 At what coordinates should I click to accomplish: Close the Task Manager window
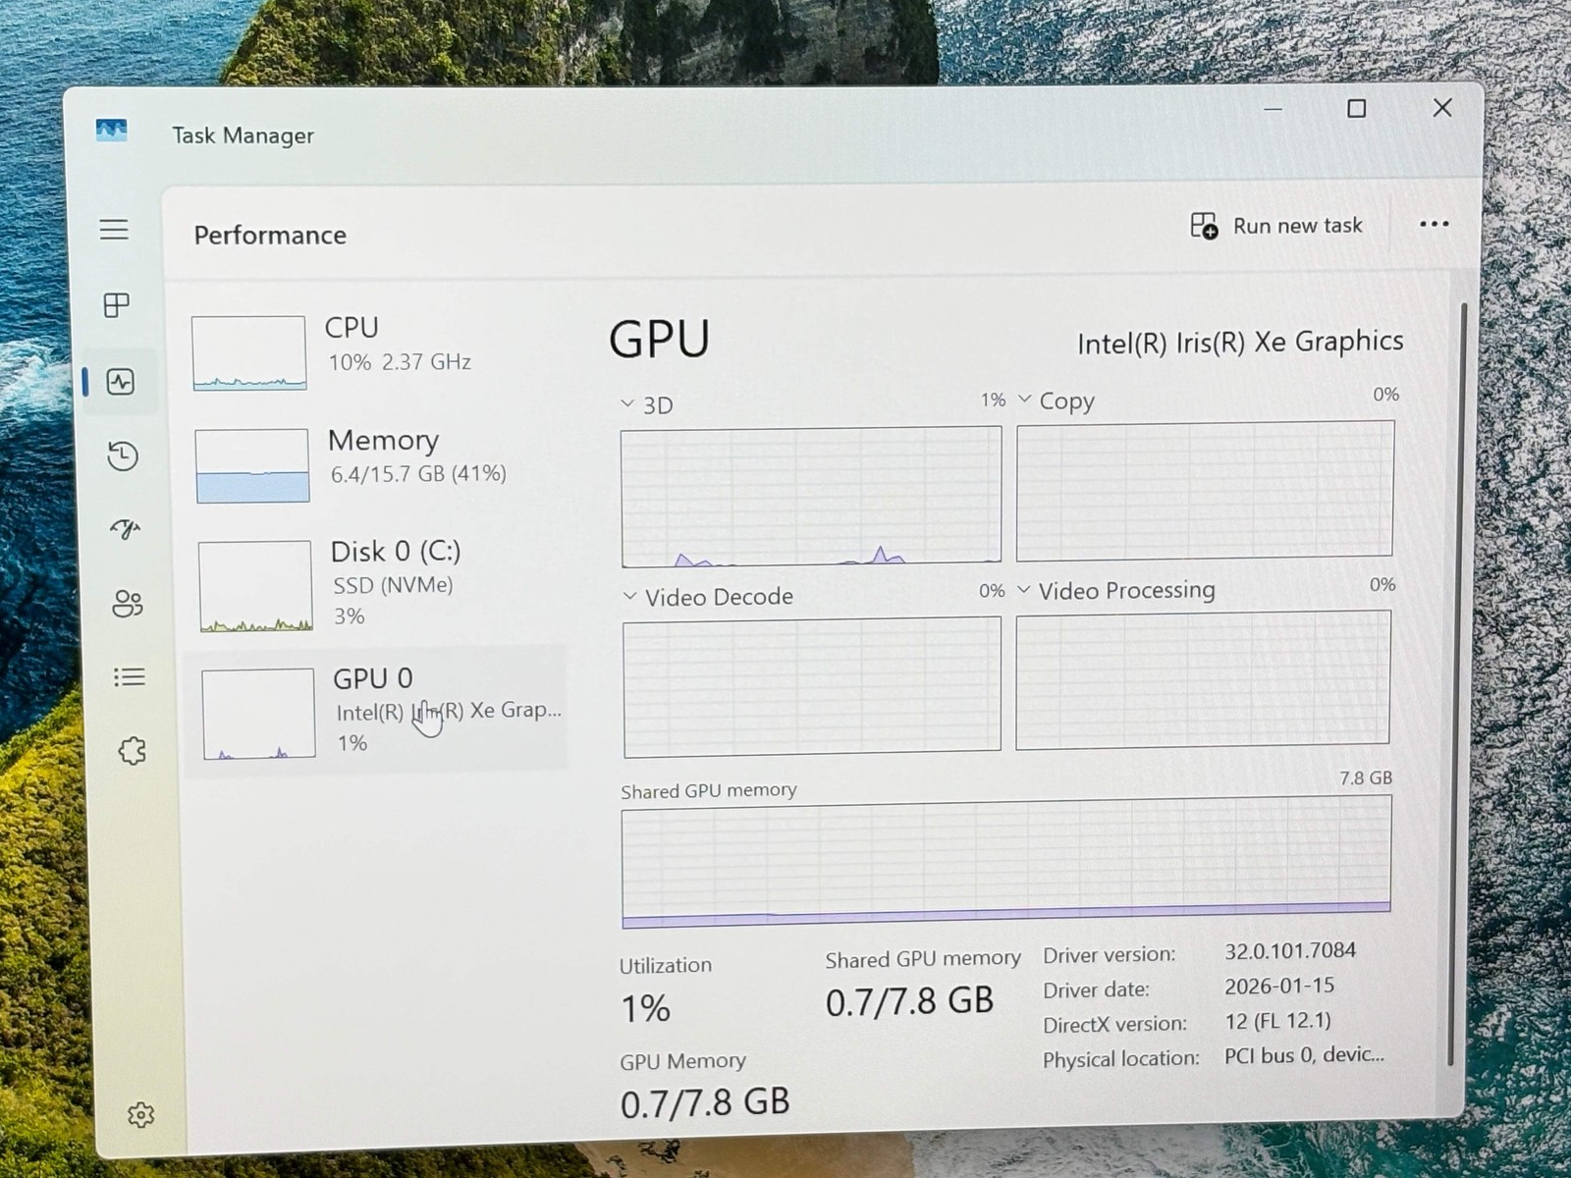point(1442,108)
